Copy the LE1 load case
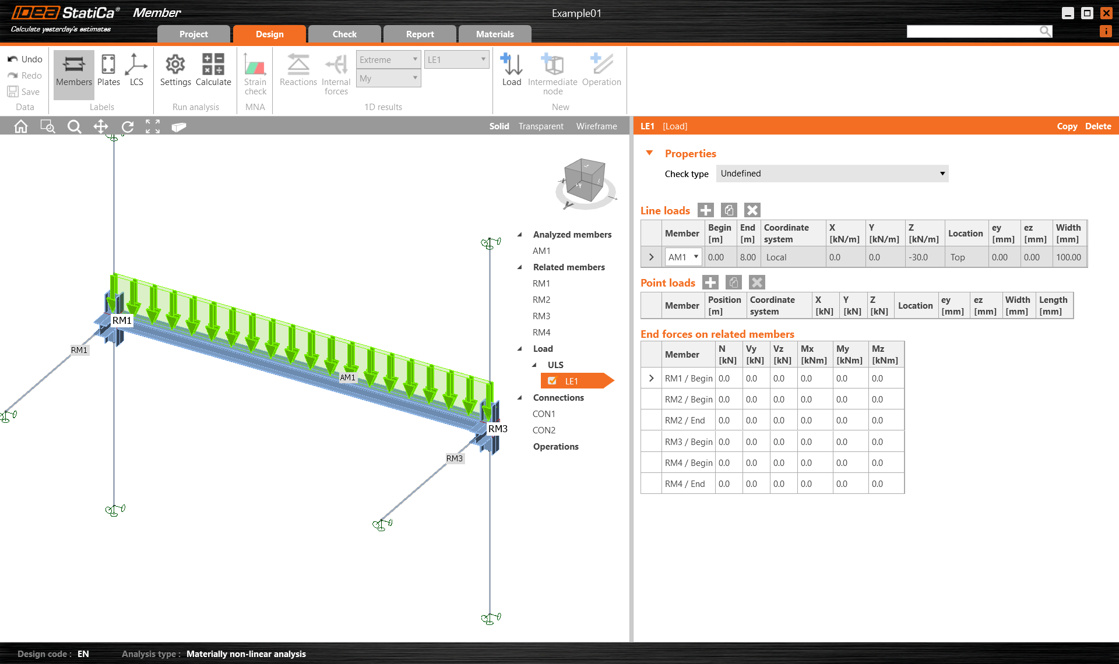This screenshot has height=664, width=1119. (x=1067, y=126)
